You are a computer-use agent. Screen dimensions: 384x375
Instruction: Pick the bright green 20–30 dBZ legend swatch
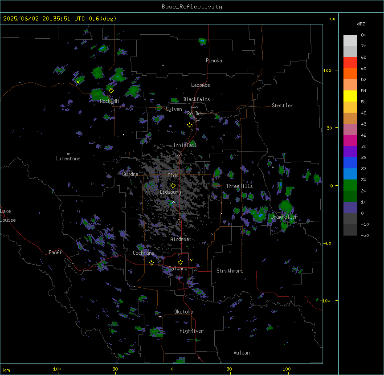coord(350,185)
